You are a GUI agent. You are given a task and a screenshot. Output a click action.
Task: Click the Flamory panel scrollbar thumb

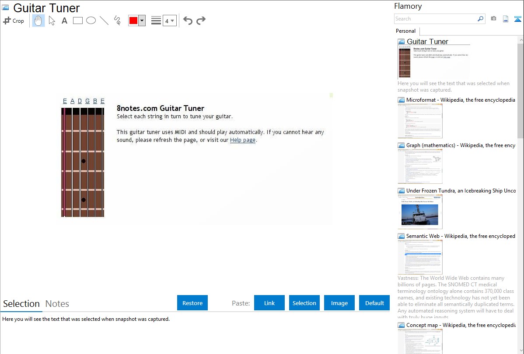521,90
